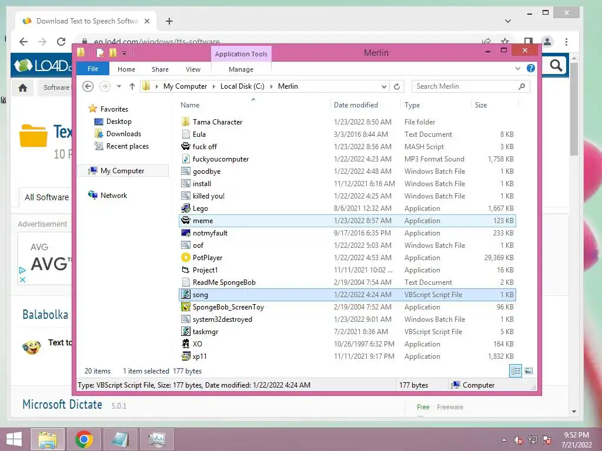Expand the Explorer ribbon chevron
The image size is (602, 451).
tap(518, 68)
